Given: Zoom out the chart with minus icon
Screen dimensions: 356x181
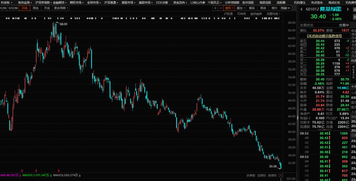Looking at the screenshot, I should pos(220,8).
